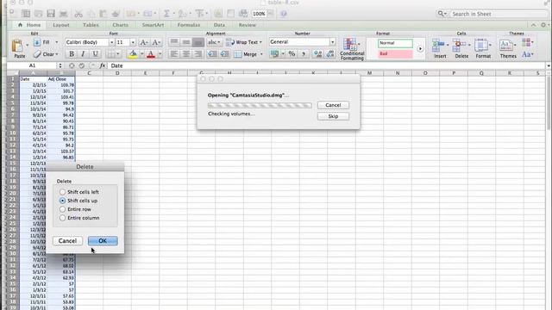Viewport: 552px width, 310px height.
Task: Expand the Wrap Text dropdown
Action: [260, 42]
